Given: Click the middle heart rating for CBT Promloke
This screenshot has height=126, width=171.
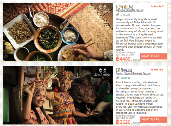Looking at the screenshot, I should 157,70.
